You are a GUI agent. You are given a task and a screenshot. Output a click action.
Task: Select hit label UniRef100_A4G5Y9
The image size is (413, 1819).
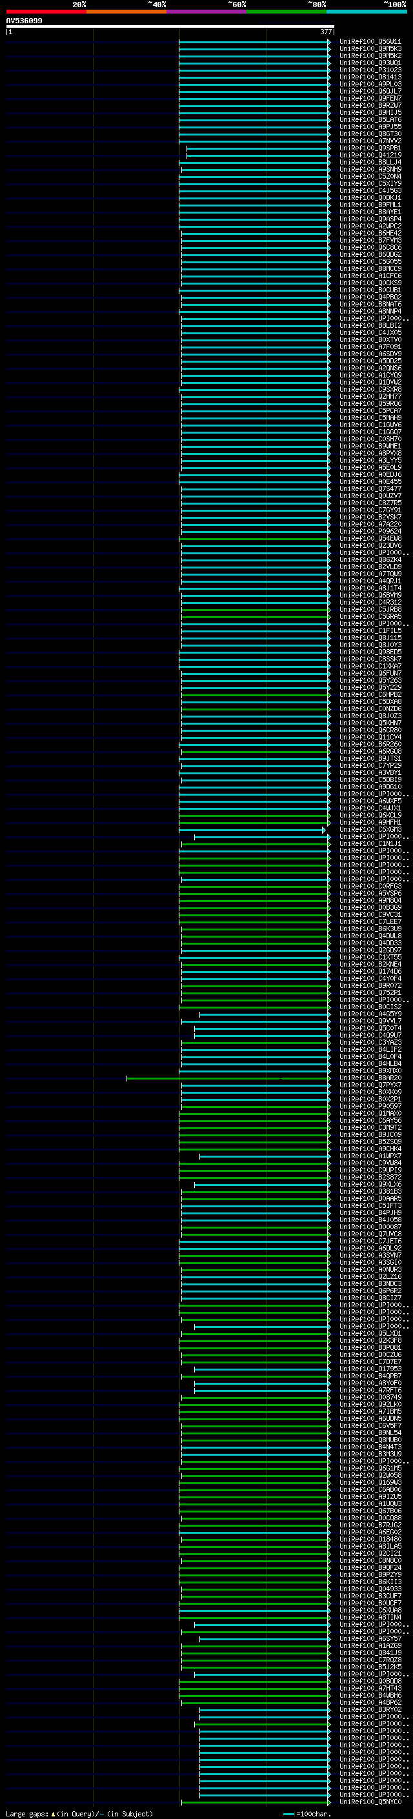(370, 1014)
